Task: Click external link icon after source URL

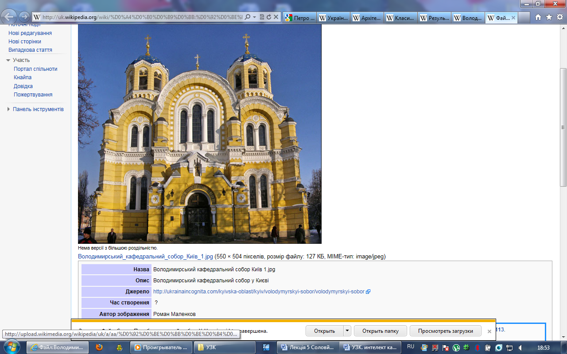Action: 368,292
